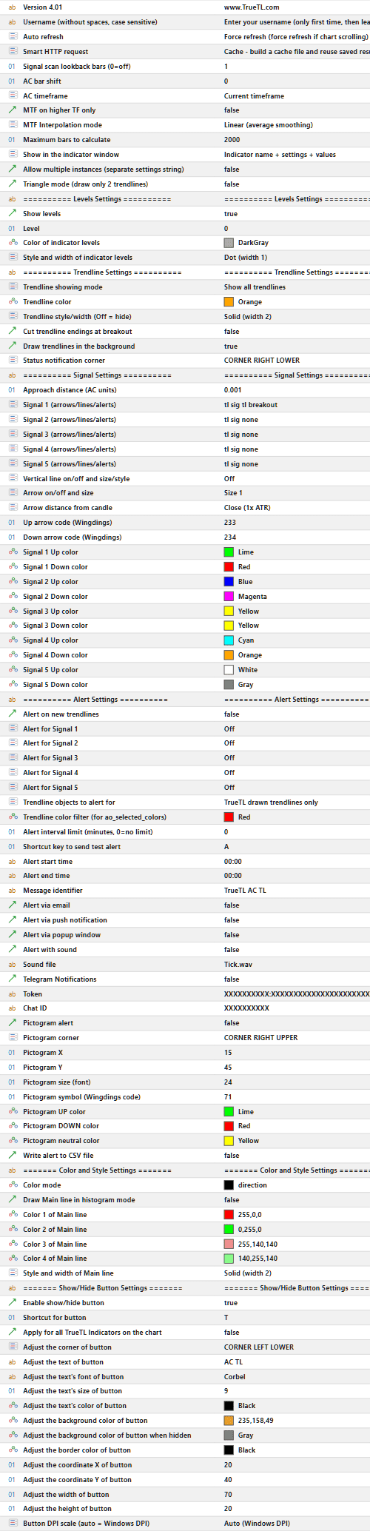
Task: Click the integer icon beside Signal scan lookback bars
Action: point(12,67)
